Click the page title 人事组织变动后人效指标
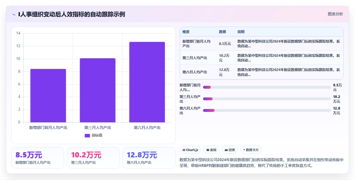The height and width of the screenshot is (180, 355). 72,14
